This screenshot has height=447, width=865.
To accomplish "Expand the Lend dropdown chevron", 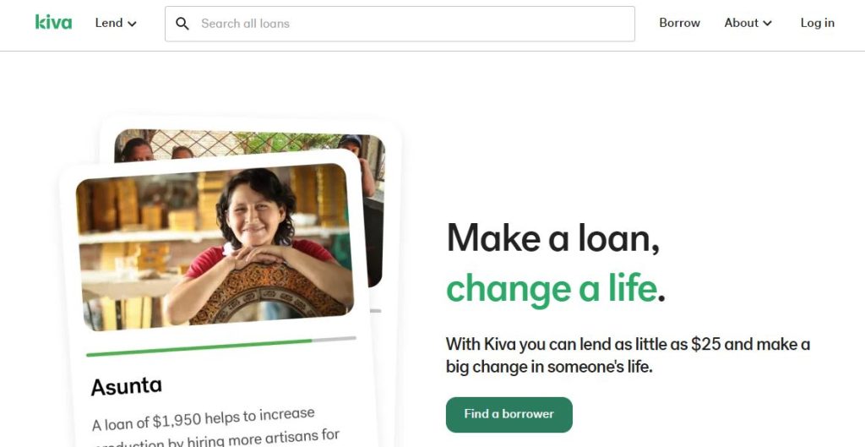I will [132, 24].
